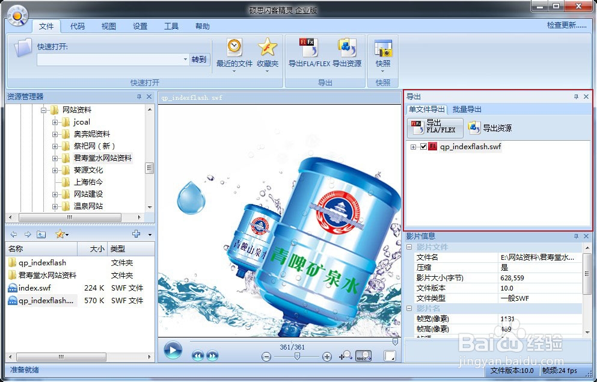This screenshot has width=597, height=382.
Task: Click the play button below the SWF preview
Action: tap(173, 351)
